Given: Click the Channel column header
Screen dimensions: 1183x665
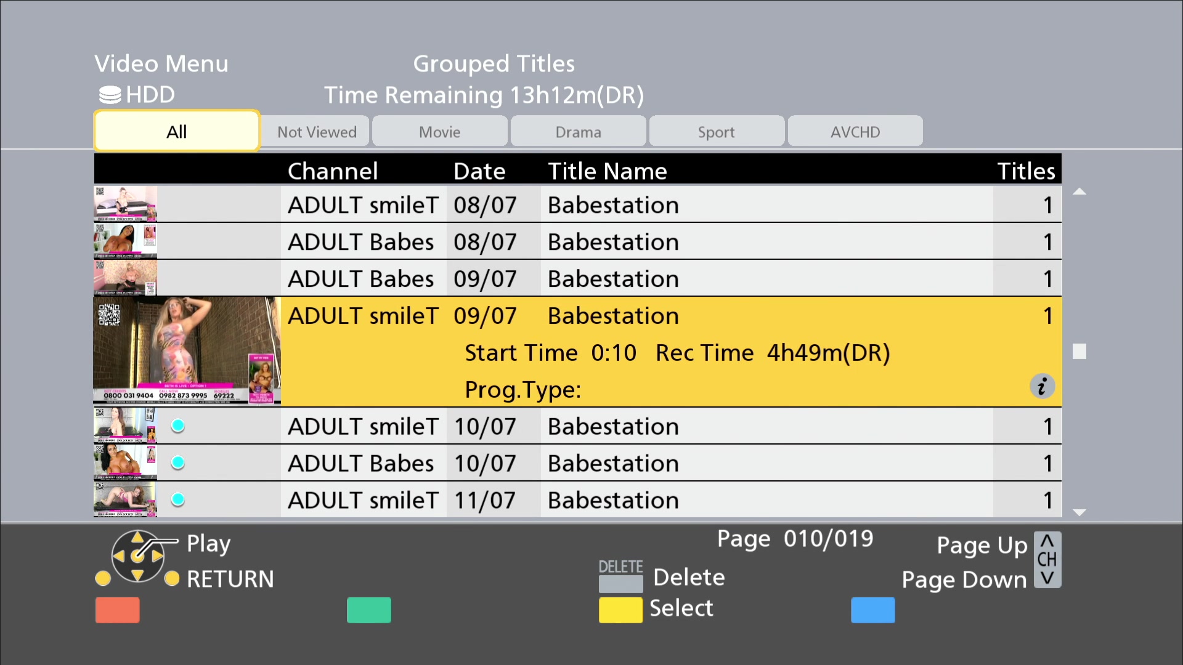Looking at the screenshot, I should (333, 171).
